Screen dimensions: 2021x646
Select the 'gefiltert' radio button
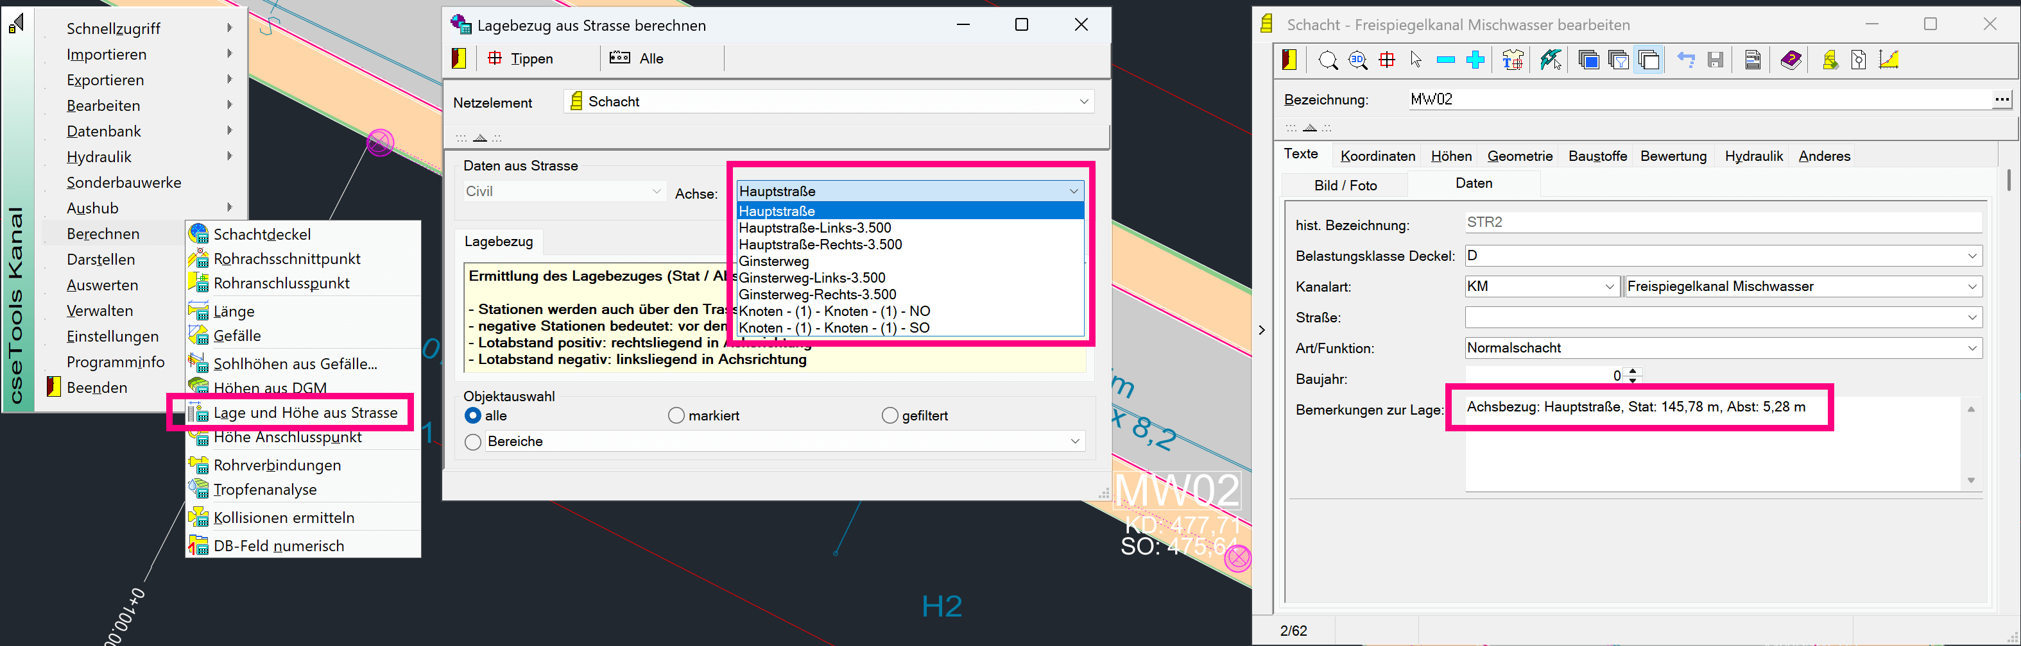pos(890,416)
